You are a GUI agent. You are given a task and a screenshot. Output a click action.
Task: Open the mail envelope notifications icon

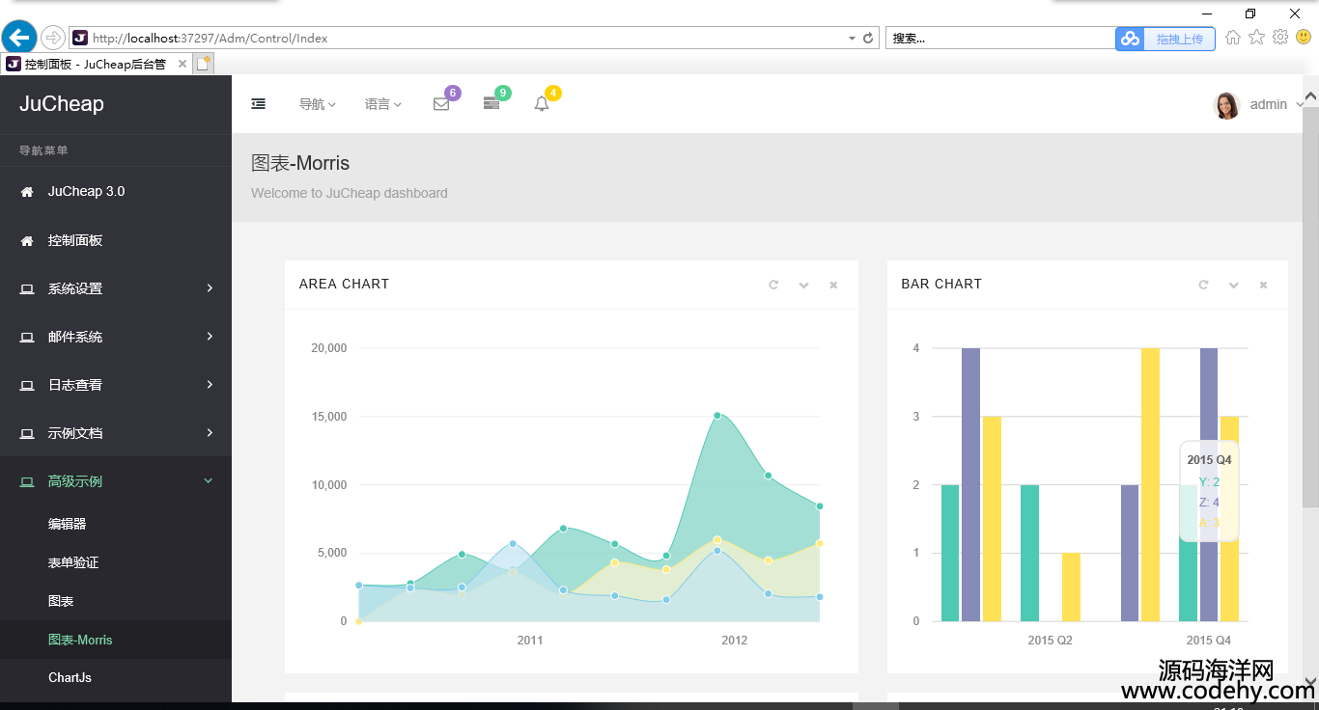pyautogui.click(x=441, y=104)
